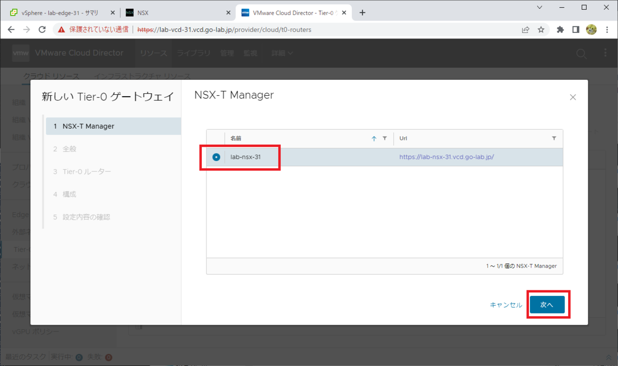
Task: Expand the 詳細 dropdown menu
Action: point(282,53)
